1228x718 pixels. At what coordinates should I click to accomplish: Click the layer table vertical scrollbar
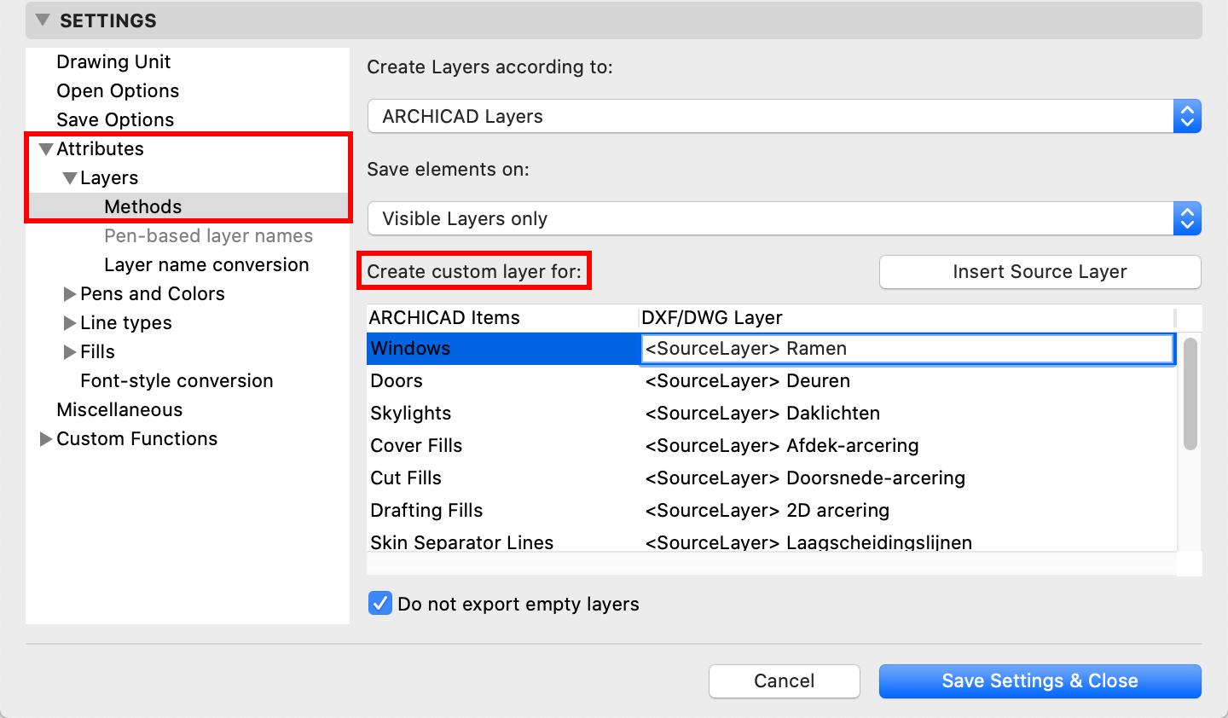coord(1190,393)
